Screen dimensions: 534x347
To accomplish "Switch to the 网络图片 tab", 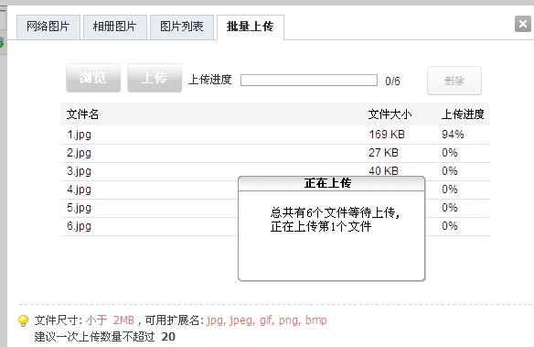I will (x=48, y=27).
